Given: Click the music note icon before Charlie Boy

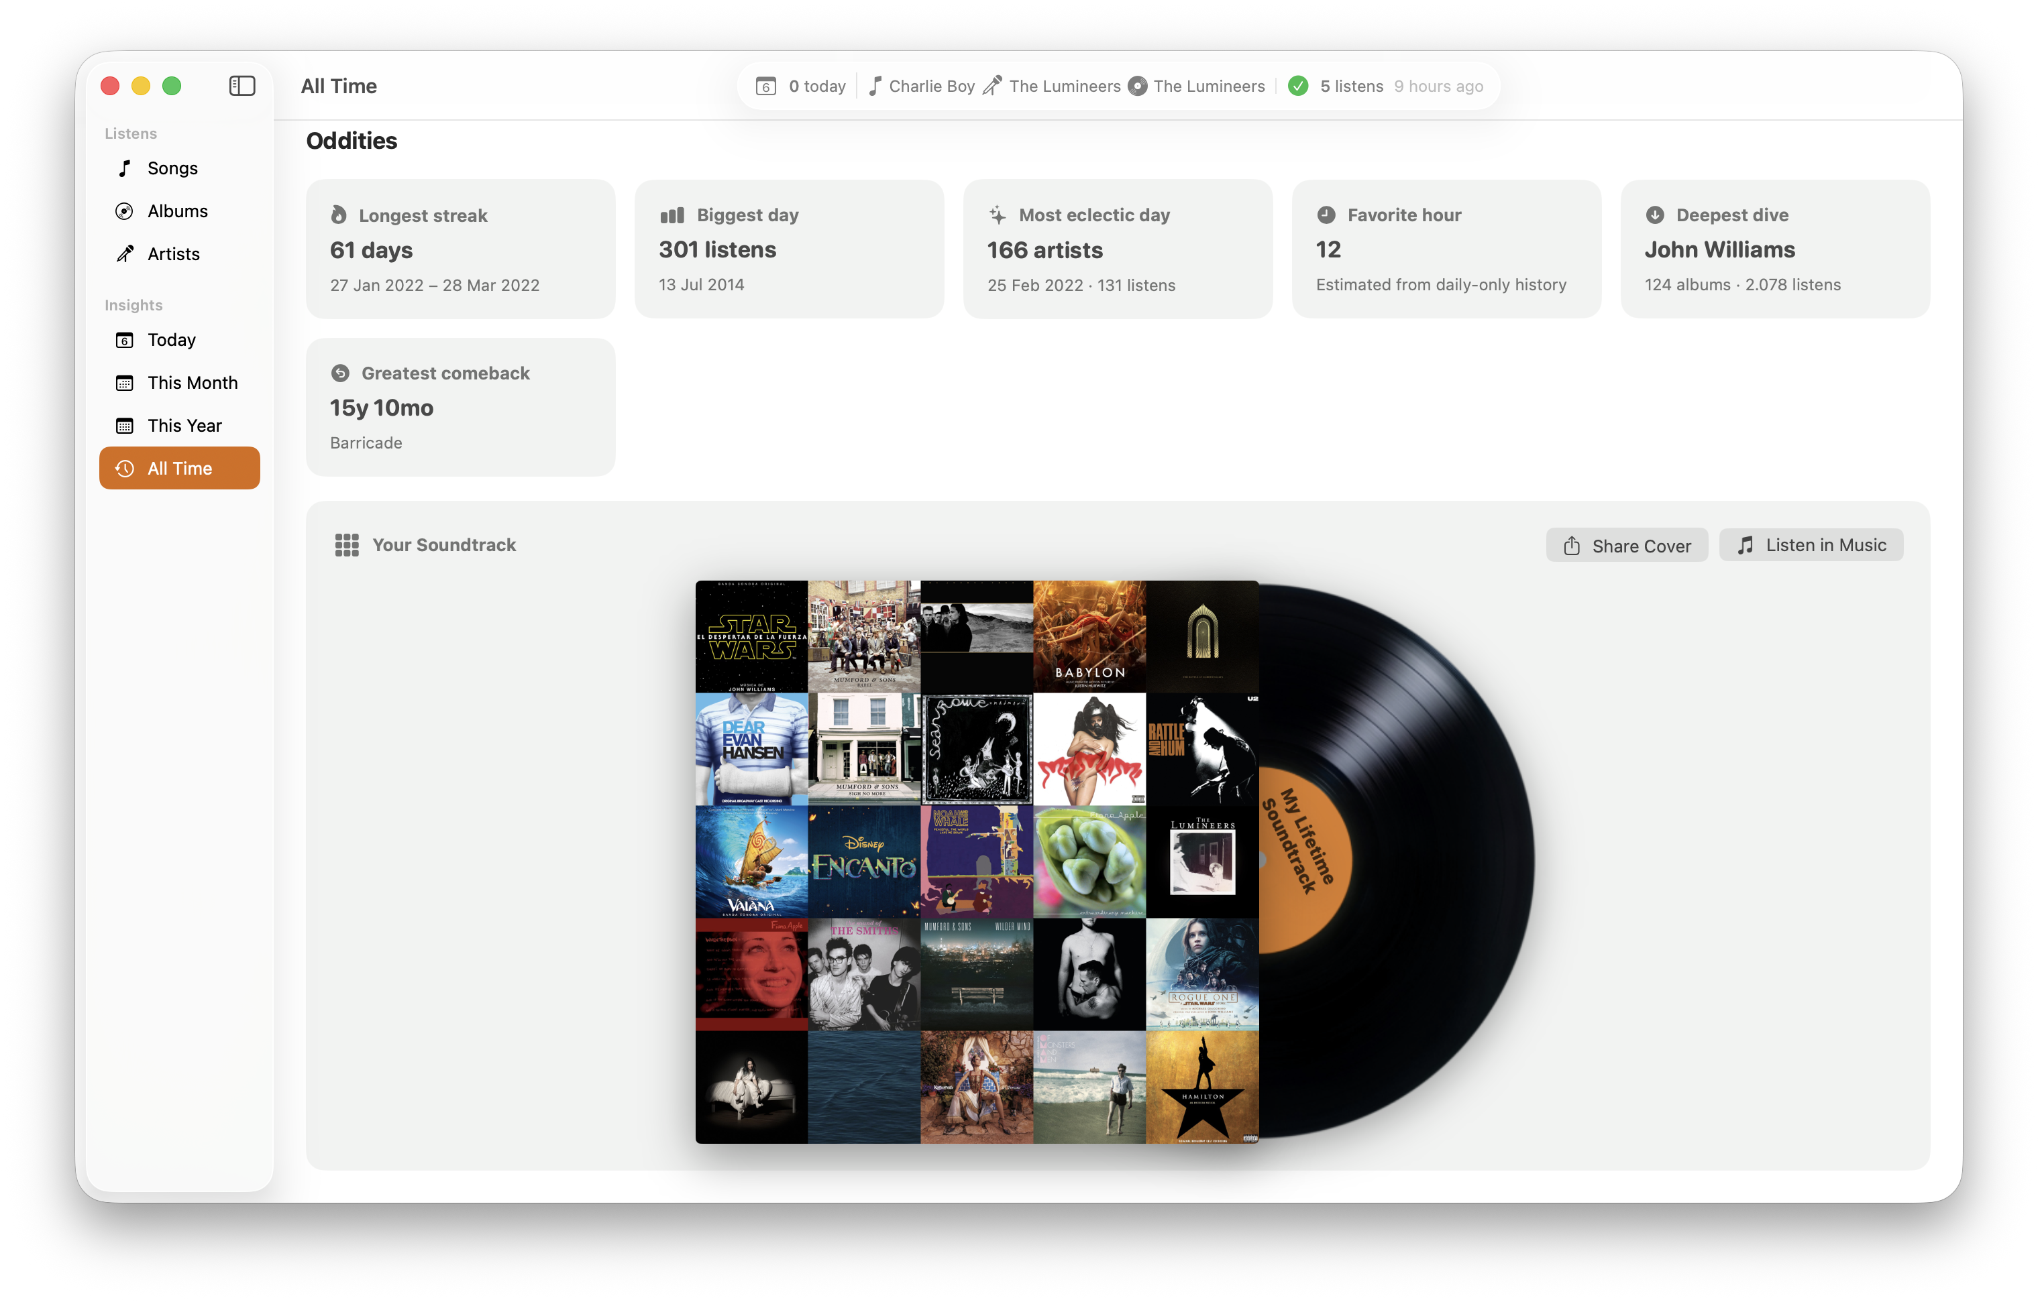Looking at the screenshot, I should [x=875, y=86].
